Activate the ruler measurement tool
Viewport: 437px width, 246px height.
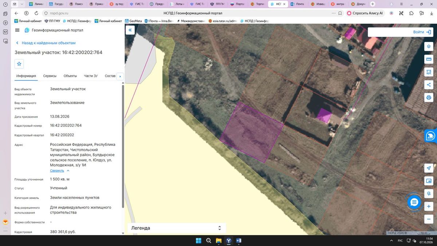point(429,59)
